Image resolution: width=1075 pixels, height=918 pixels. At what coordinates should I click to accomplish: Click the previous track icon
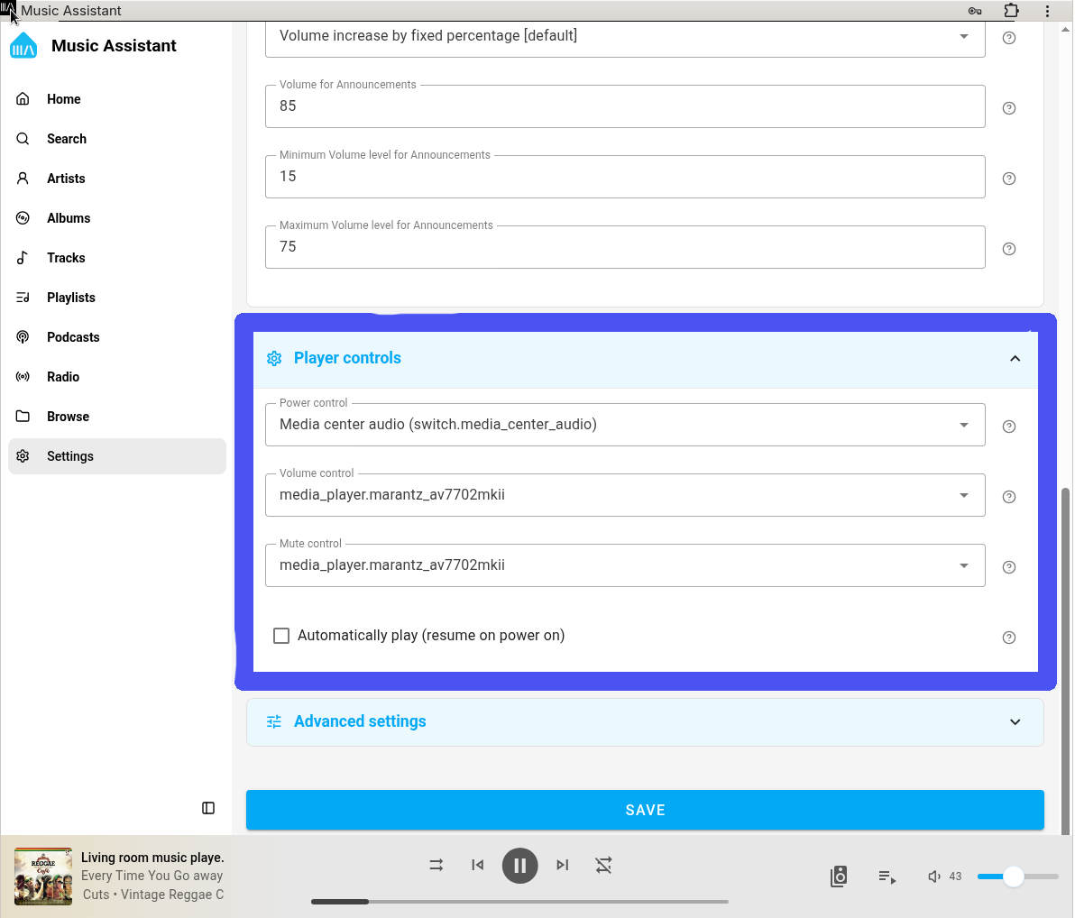coord(478,865)
